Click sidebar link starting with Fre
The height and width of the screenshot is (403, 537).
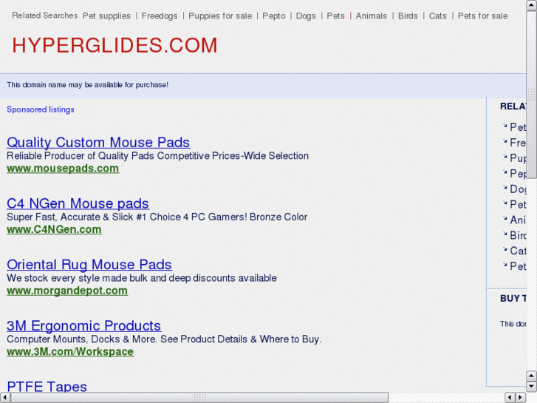(518, 143)
